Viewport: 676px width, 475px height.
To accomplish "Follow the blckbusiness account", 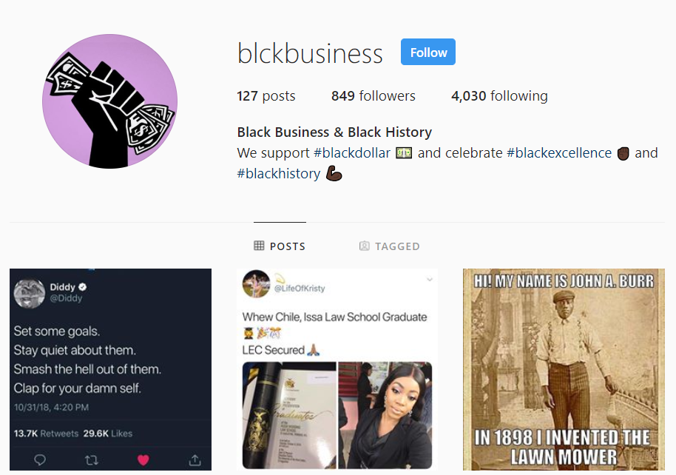I will click(x=428, y=53).
